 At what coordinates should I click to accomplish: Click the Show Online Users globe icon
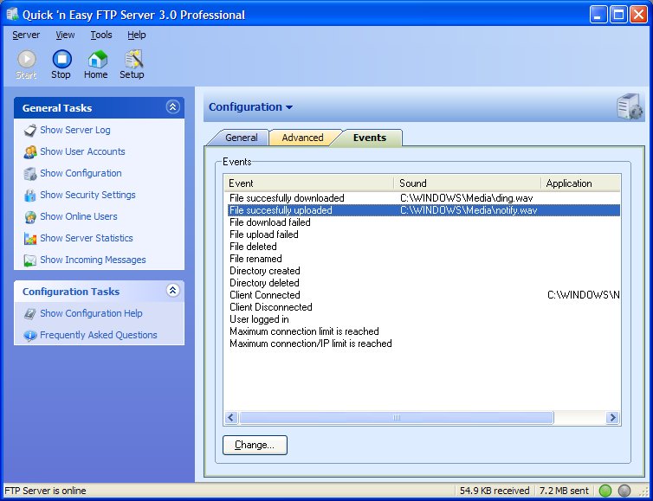click(x=30, y=217)
